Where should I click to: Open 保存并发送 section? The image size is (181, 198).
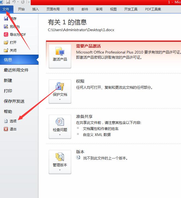click(x=14, y=101)
